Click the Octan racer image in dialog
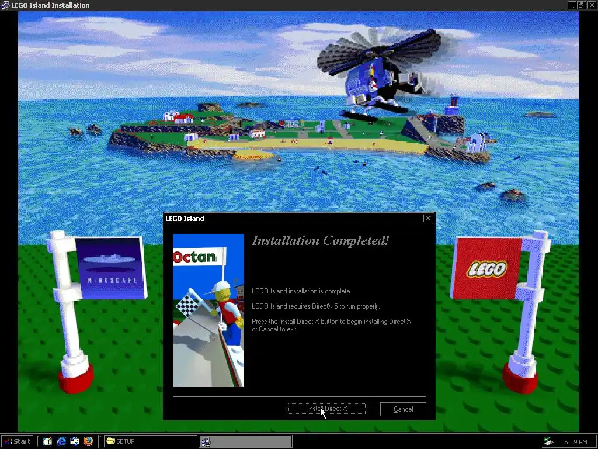Screen dimensions: 598x449 coord(208,310)
